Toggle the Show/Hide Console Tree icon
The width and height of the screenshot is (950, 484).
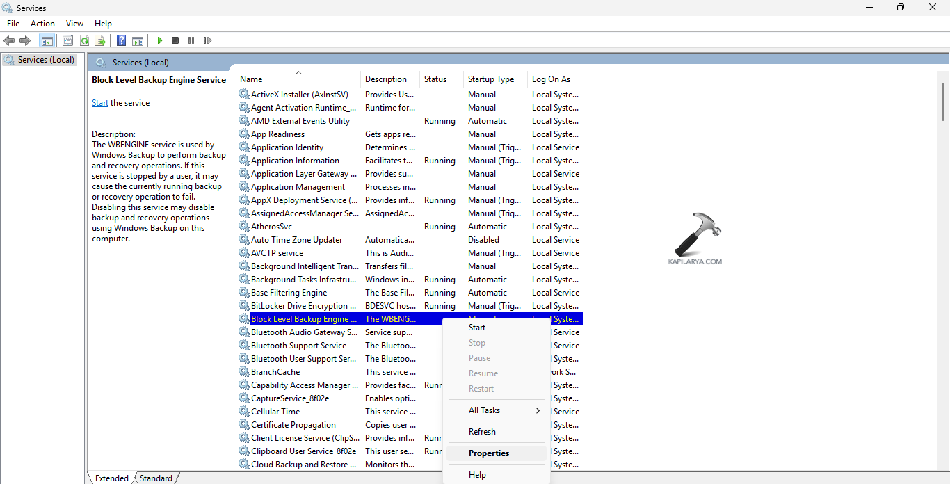[x=47, y=40]
